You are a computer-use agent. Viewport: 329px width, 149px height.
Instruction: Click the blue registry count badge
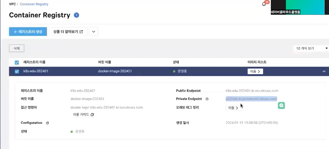pyautogui.click(x=76, y=15)
